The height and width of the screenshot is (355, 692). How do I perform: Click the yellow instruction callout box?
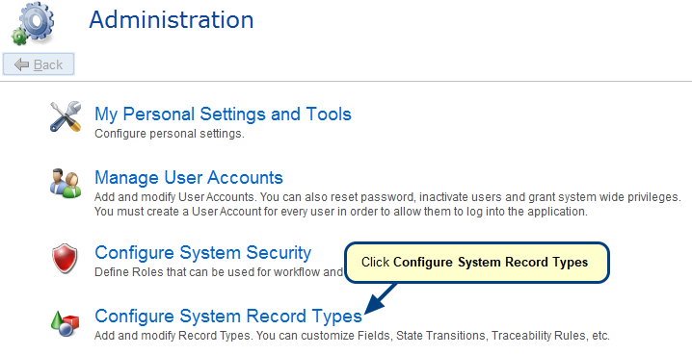(477, 263)
